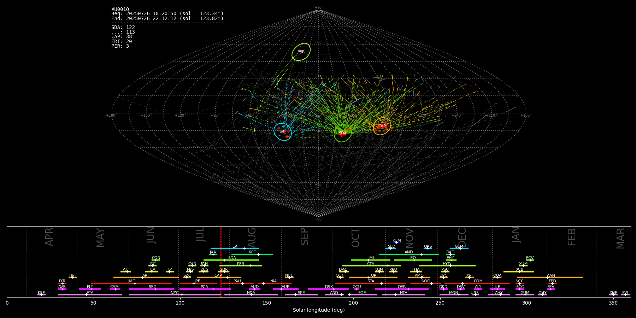This screenshot has width=636, height=318.
Task: Click the PCA shower bar in timeline
Action: pos(205,289)
